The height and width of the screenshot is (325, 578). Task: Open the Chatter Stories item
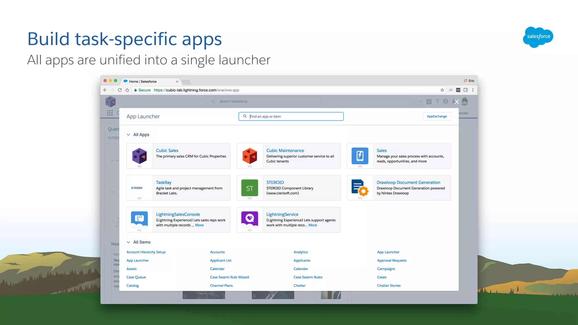point(389,286)
